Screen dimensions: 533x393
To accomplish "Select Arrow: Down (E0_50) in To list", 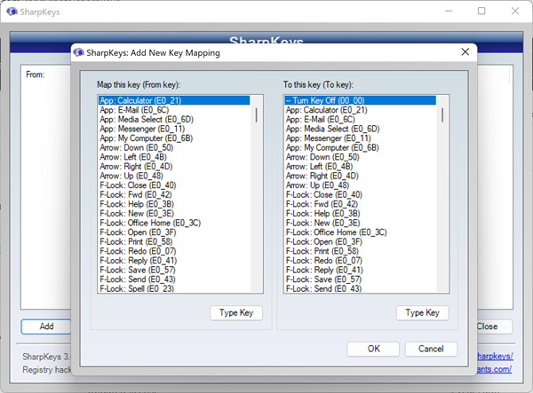I will 361,157.
